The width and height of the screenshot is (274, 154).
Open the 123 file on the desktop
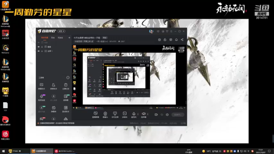[5, 107]
